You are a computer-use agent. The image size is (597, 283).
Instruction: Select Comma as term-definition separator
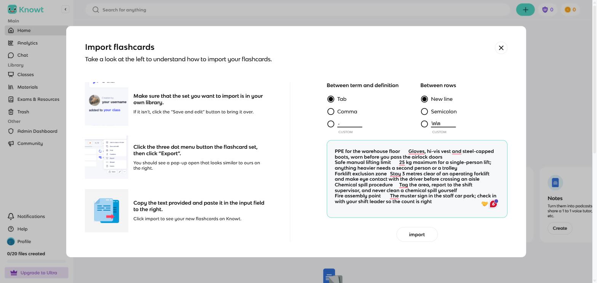click(x=331, y=111)
